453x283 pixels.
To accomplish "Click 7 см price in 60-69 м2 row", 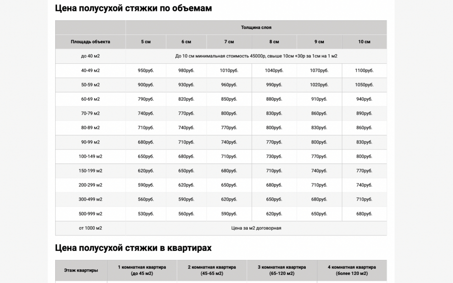I will tap(229, 99).
